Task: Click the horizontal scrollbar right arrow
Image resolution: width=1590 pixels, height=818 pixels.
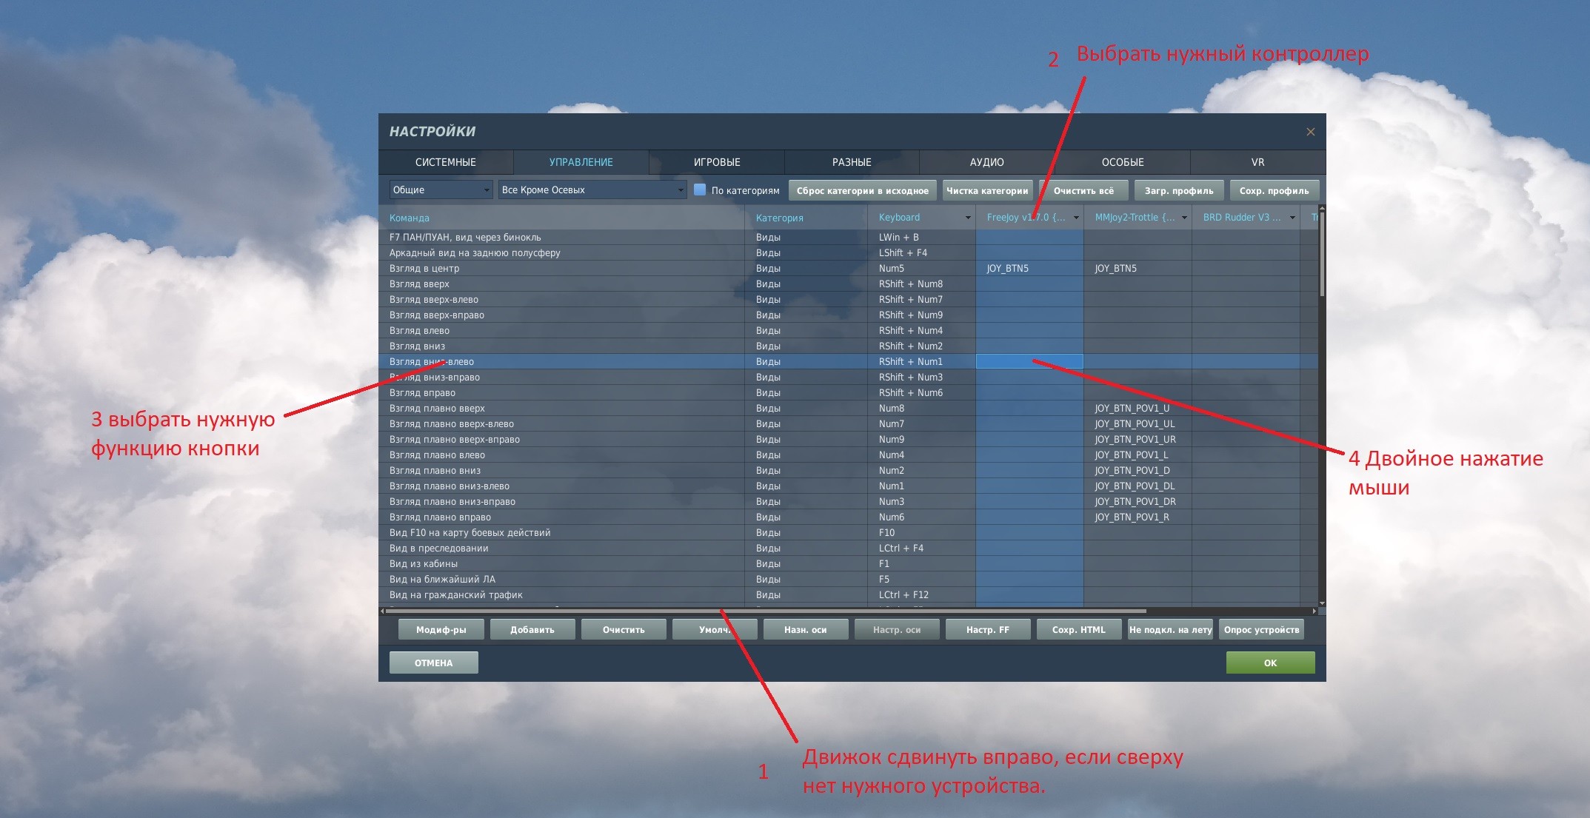Action: [x=1315, y=611]
